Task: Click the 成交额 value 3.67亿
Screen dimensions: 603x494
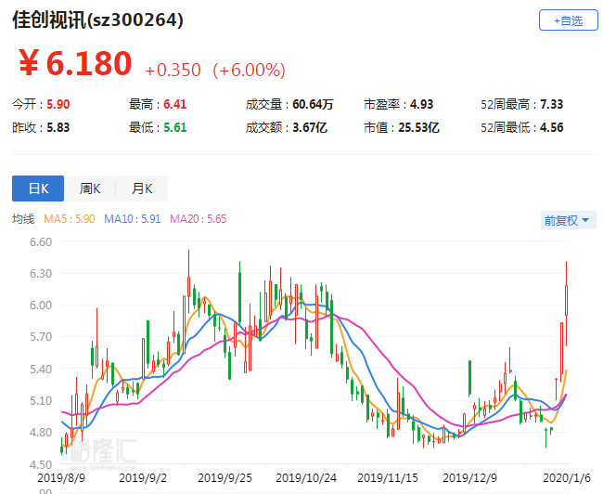Action: coord(310,127)
